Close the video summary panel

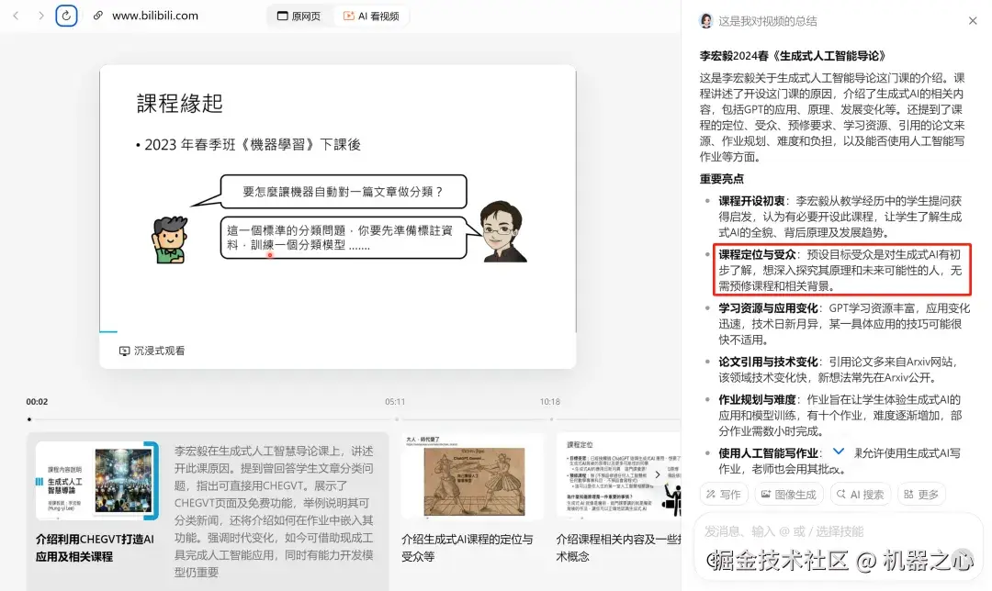[x=973, y=20]
